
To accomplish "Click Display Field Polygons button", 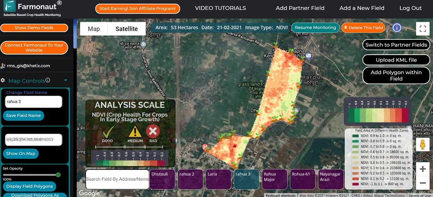I will tap(29, 186).
